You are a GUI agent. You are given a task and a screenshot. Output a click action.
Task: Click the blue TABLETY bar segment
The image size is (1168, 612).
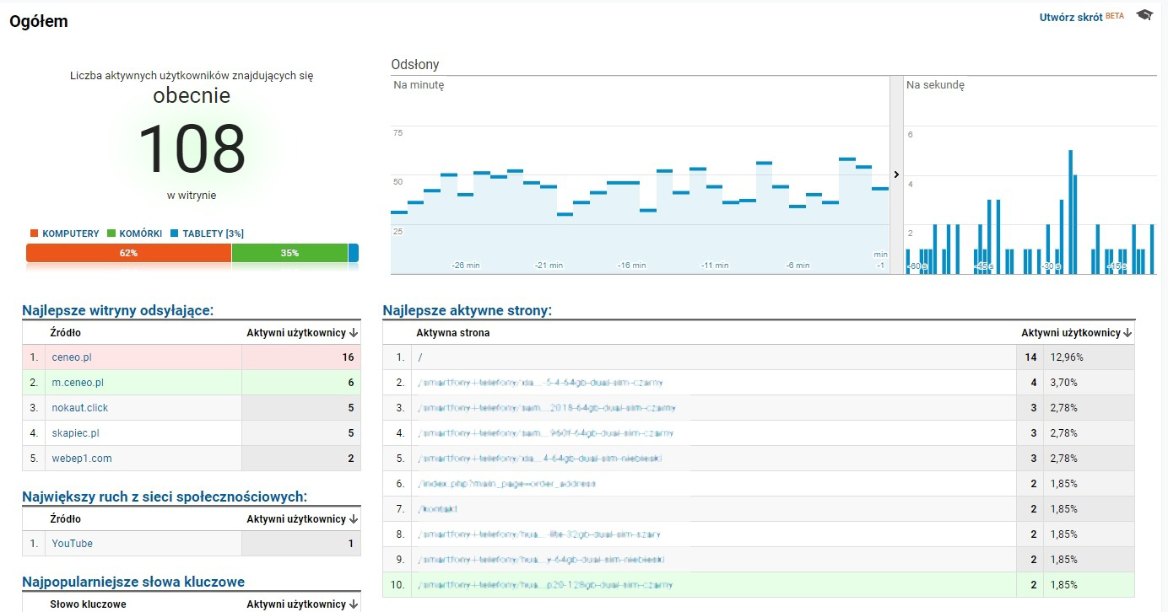[354, 253]
